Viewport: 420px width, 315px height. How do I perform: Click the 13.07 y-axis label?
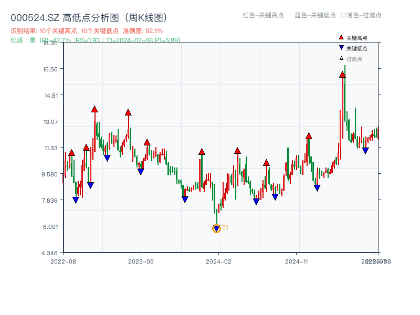50,122
